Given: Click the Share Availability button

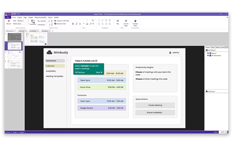Looking at the screenshot, I should 155,112.
